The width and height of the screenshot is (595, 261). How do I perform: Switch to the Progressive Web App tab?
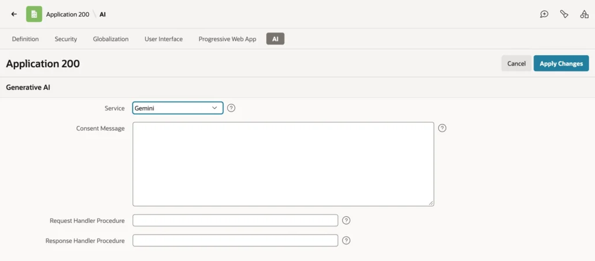coord(227,39)
